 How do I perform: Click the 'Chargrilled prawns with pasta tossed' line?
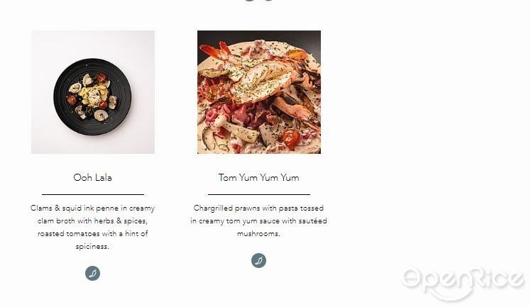(x=258, y=208)
